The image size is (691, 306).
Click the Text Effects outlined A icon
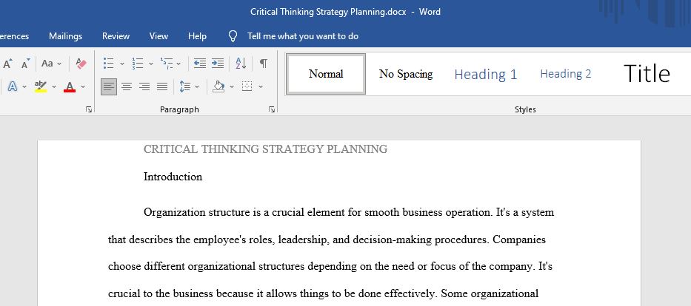pyautogui.click(x=13, y=86)
